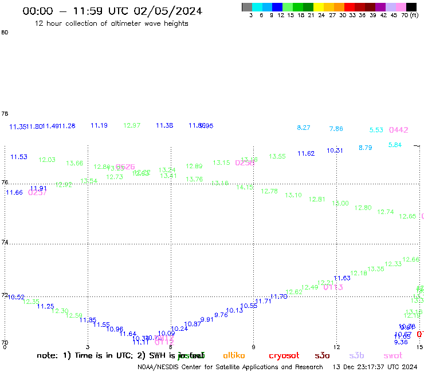This screenshot has width=424, height=372.
Task: Click the wave height value 12.81
Action: (x=317, y=199)
